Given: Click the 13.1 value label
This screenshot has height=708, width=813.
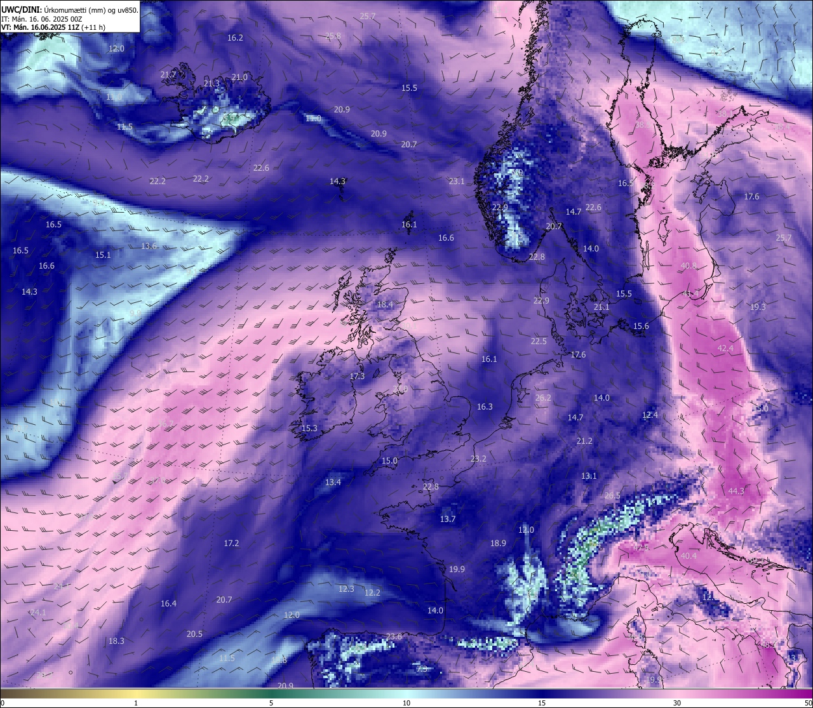Looking at the screenshot, I should point(589,476).
